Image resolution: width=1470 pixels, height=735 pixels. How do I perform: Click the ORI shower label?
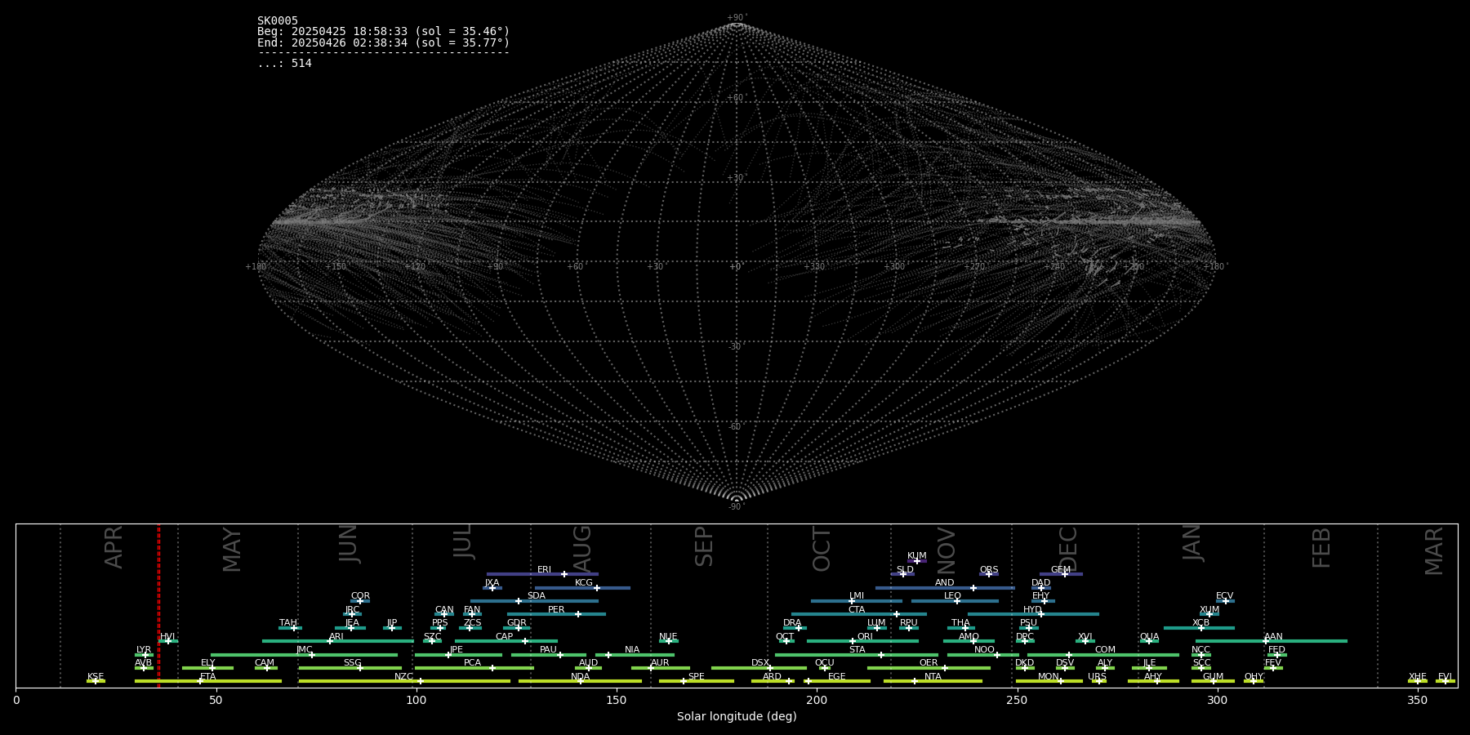[x=865, y=637]
